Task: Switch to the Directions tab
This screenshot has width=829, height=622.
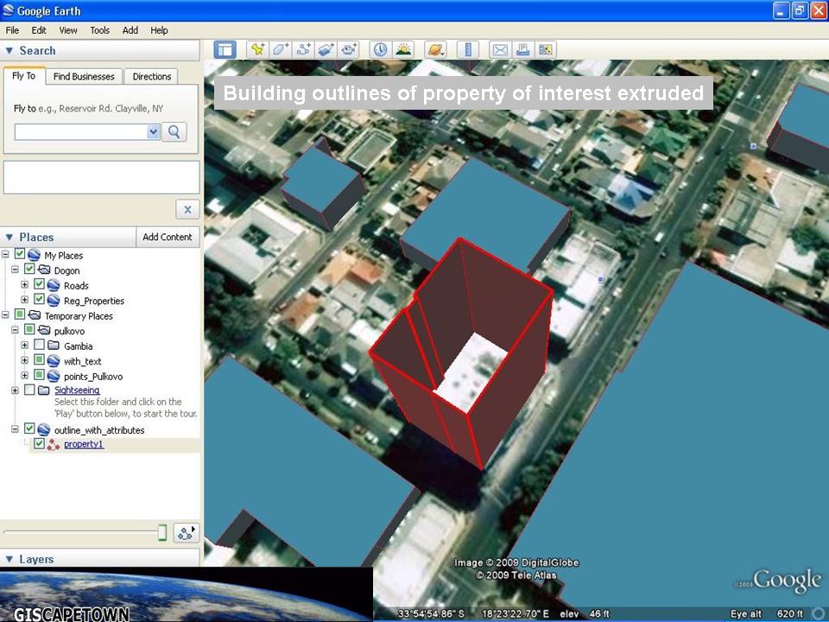Action: pos(152,76)
